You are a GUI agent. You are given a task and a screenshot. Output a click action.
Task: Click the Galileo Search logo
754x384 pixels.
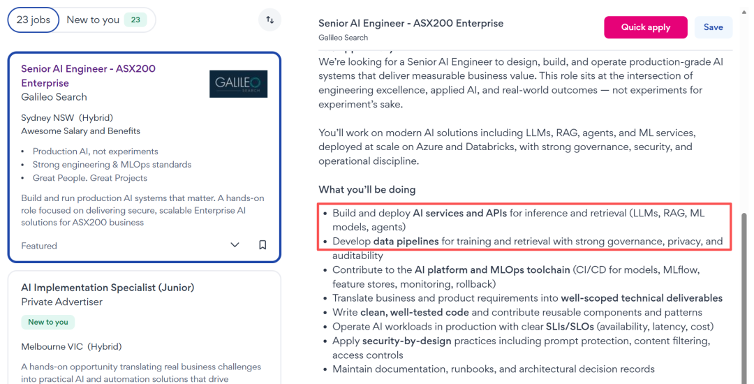pos(238,83)
